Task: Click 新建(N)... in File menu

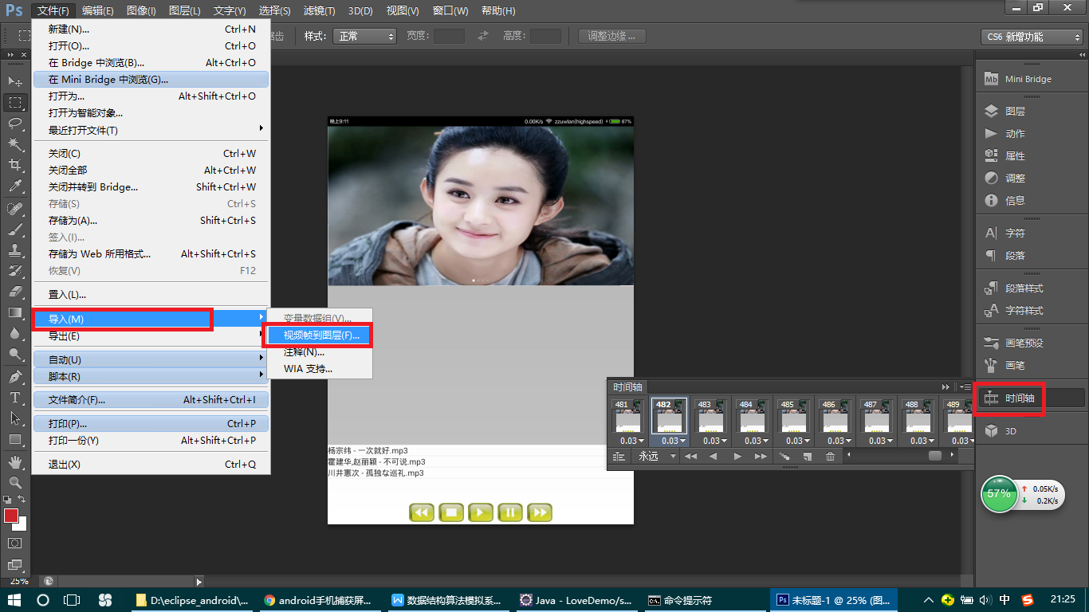Action: 151,29
